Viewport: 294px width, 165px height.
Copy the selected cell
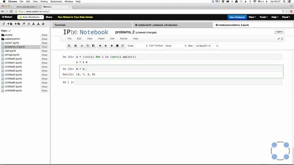[88, 46]
